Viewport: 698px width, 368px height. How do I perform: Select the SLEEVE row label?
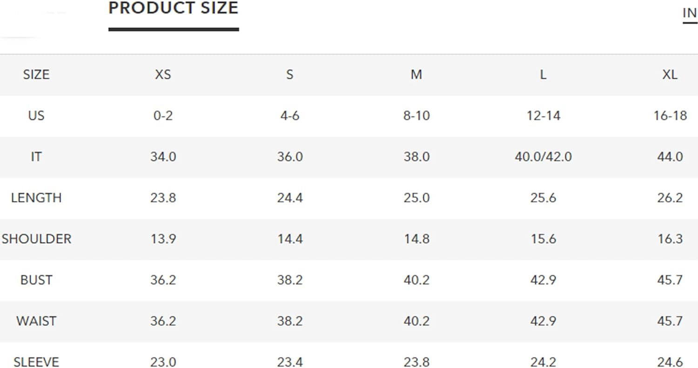(x=36, y=362)
